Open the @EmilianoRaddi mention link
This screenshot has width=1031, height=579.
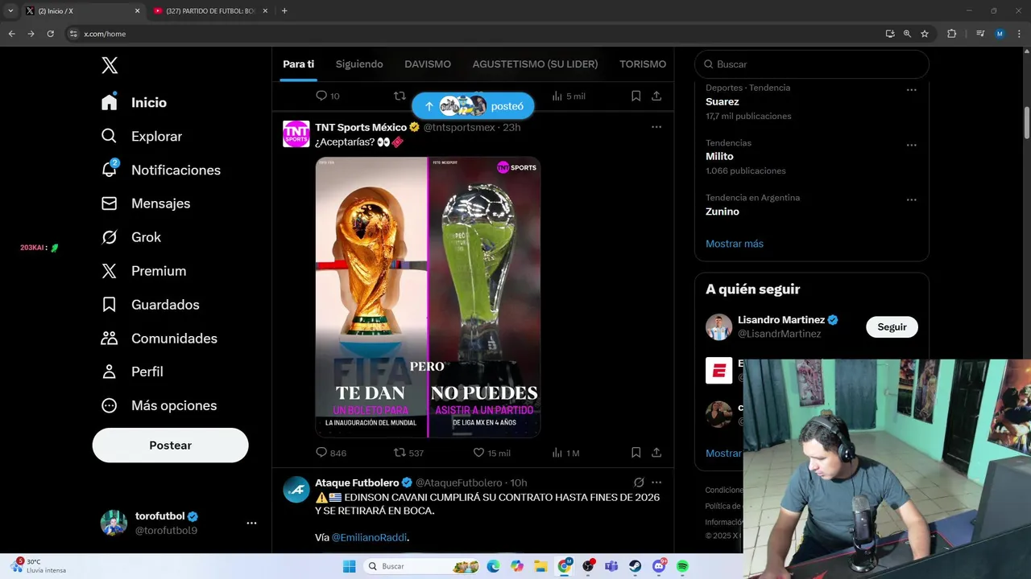point(370,537)
